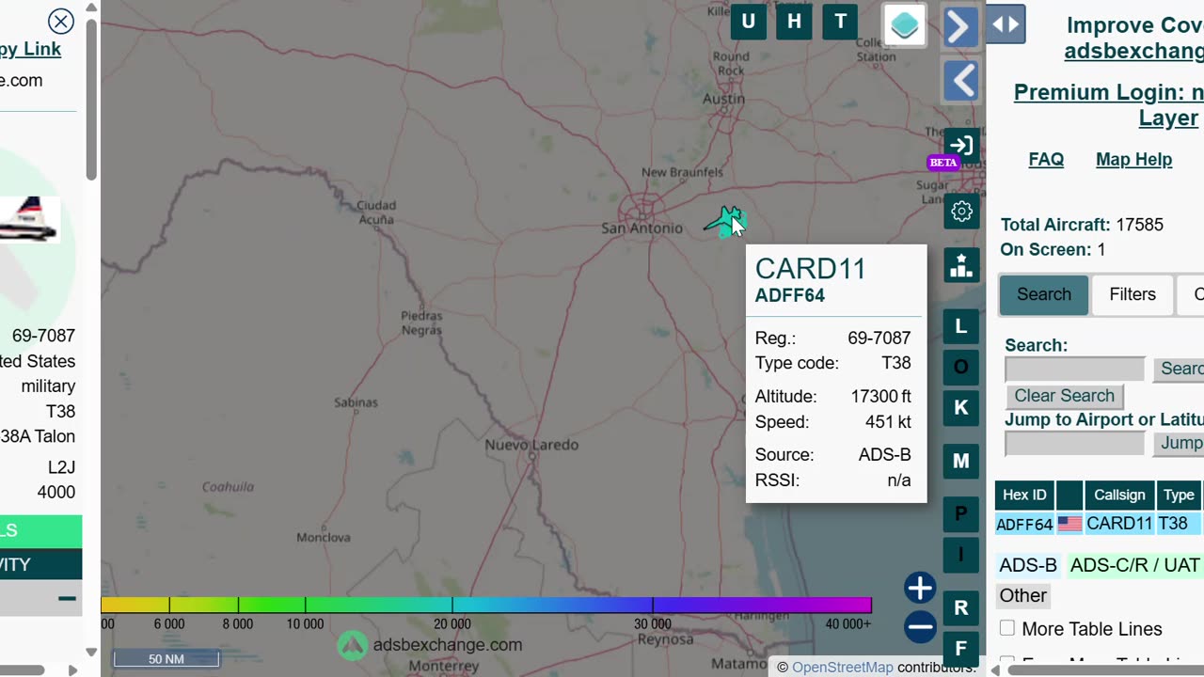
Task: Click the Other source legend label
Action: tap(1022, 595)
